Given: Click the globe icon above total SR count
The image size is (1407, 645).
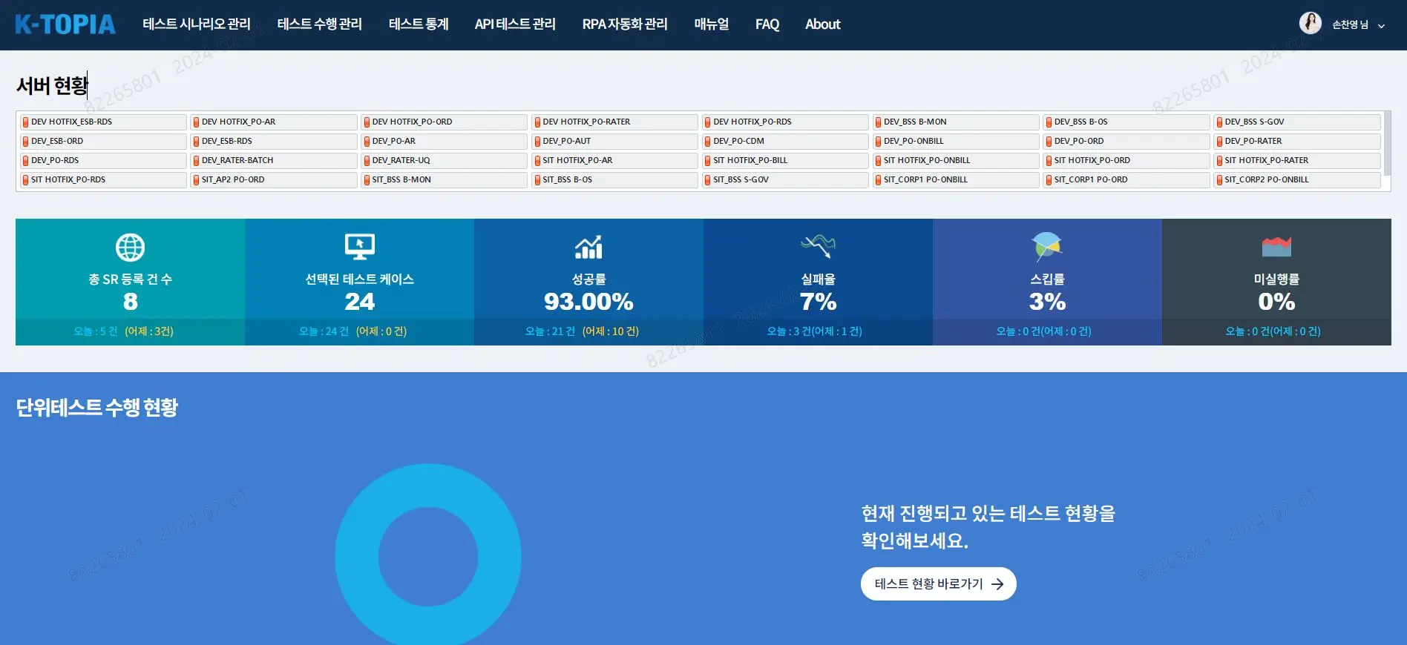Looking at the screenshot, I should coord(130,248).
